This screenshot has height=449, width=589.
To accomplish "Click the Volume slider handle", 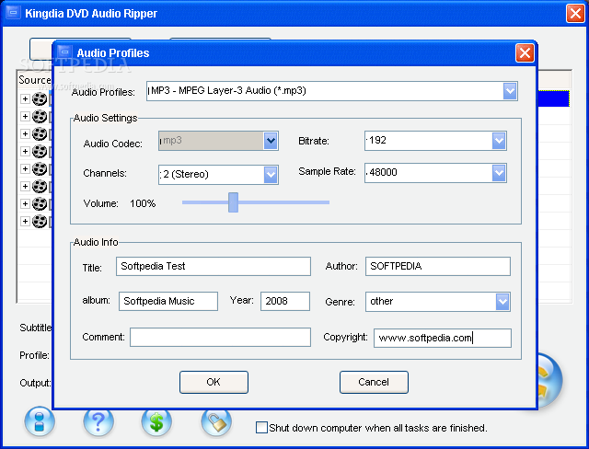I will [x=233, y=202].
